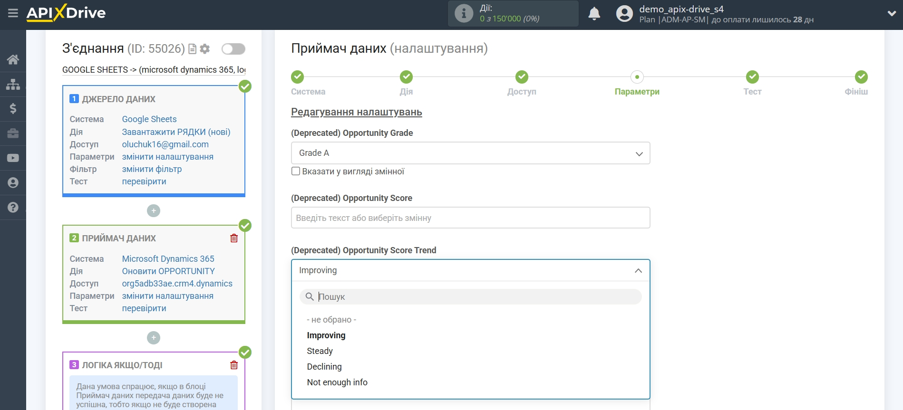Click the Редагування налаштувань heading
The image size is (903, 410).
[x=357, y=112]
